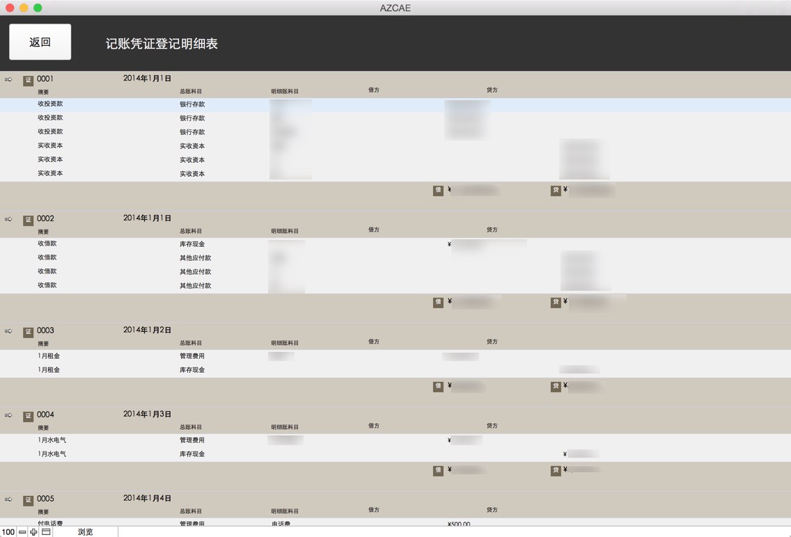Open the 证 icon of voucher 0004
Viewport: 791px width, 537px height.
29,416
